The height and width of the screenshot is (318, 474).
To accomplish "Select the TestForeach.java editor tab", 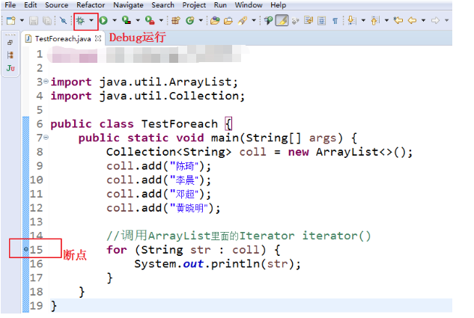I will 63,39.
